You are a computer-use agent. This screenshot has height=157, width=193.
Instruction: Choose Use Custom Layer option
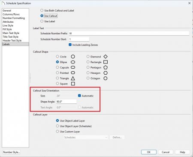(57, 131)
